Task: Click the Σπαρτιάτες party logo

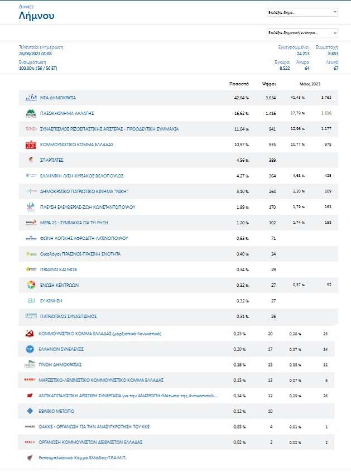Action: pyautogui.click(x=31, y=160)
